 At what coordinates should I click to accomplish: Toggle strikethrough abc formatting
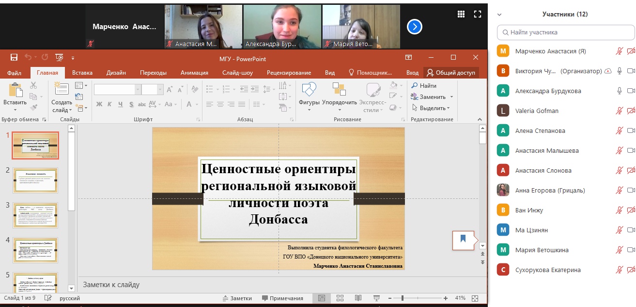(141, 104)
